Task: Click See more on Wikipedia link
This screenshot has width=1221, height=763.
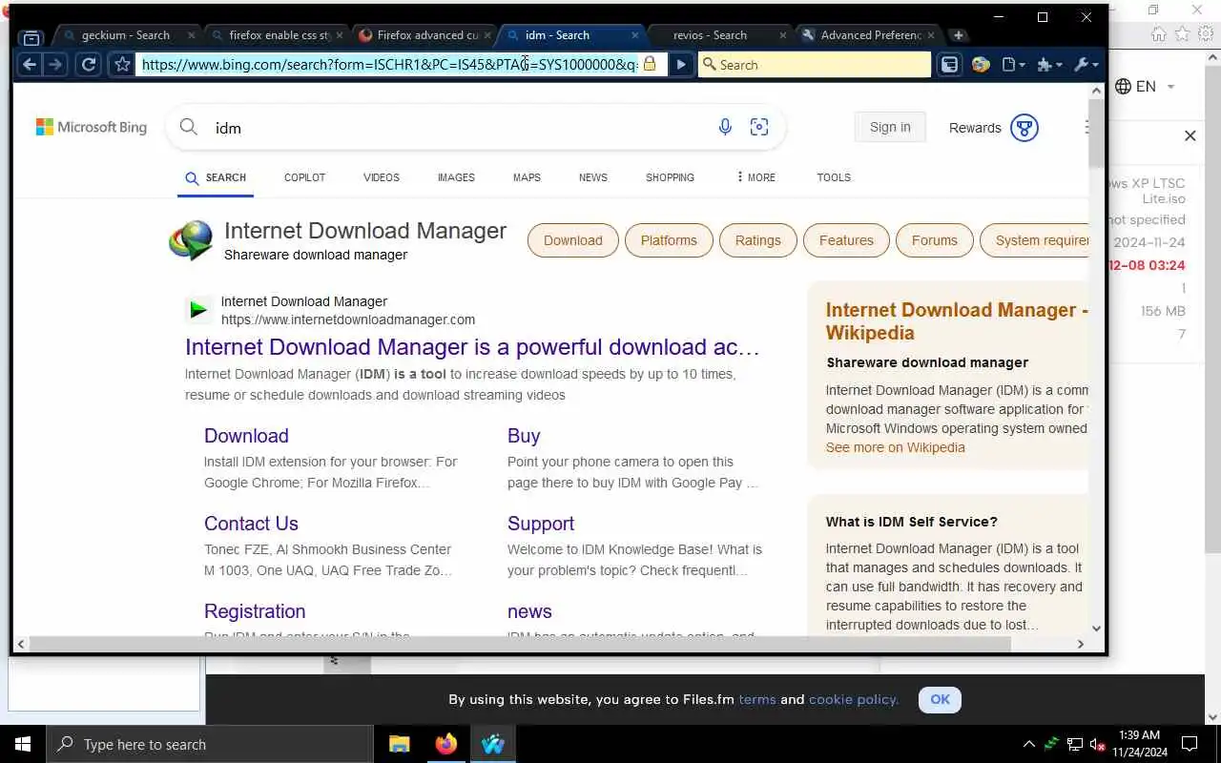Action: point(896,447)
